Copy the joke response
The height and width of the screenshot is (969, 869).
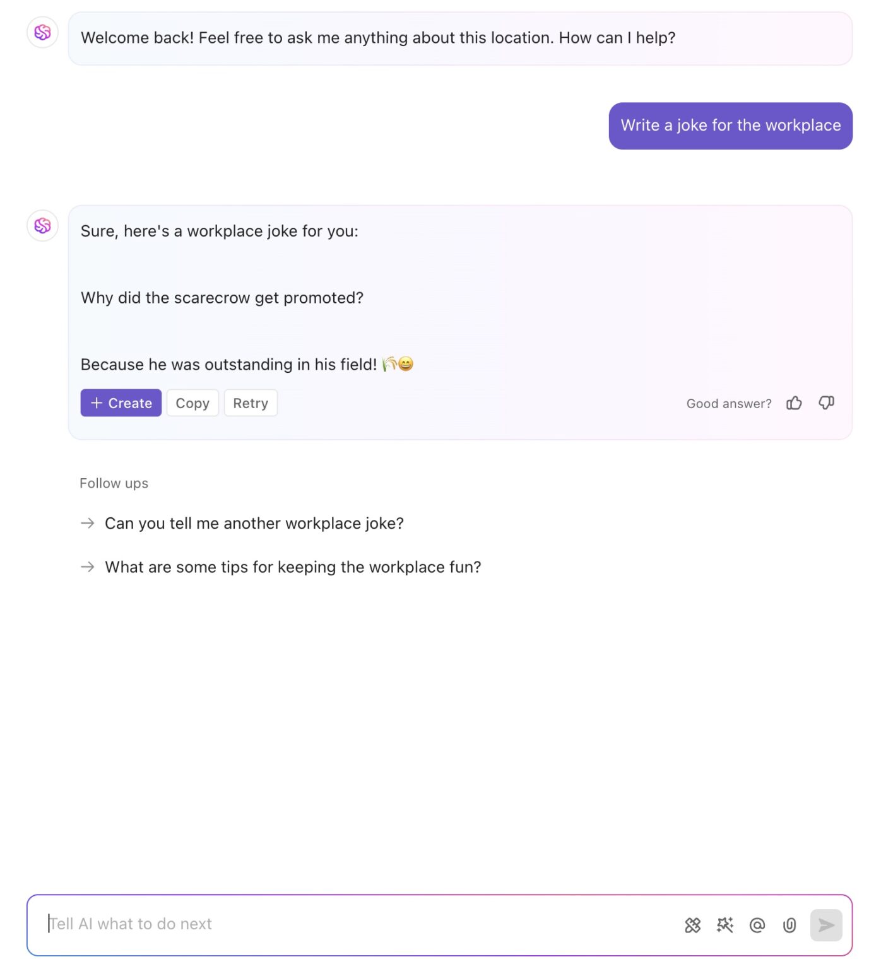(192, 403)
